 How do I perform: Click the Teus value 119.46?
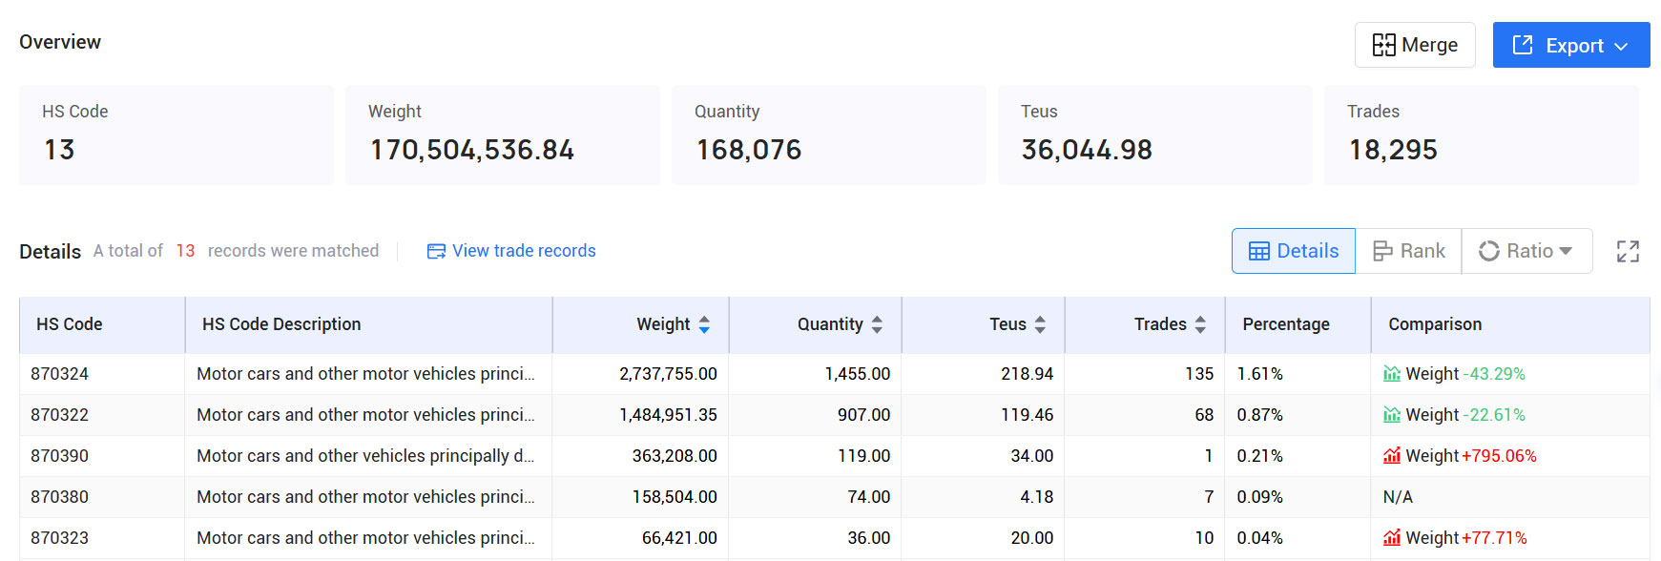click(x=1027, y=415)
